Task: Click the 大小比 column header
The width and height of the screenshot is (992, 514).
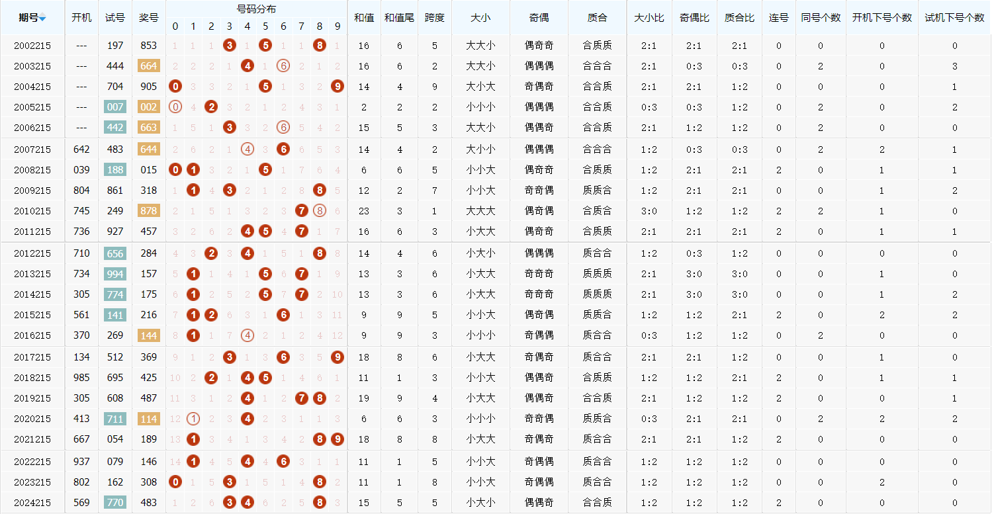Action: (x=649, y=18)
